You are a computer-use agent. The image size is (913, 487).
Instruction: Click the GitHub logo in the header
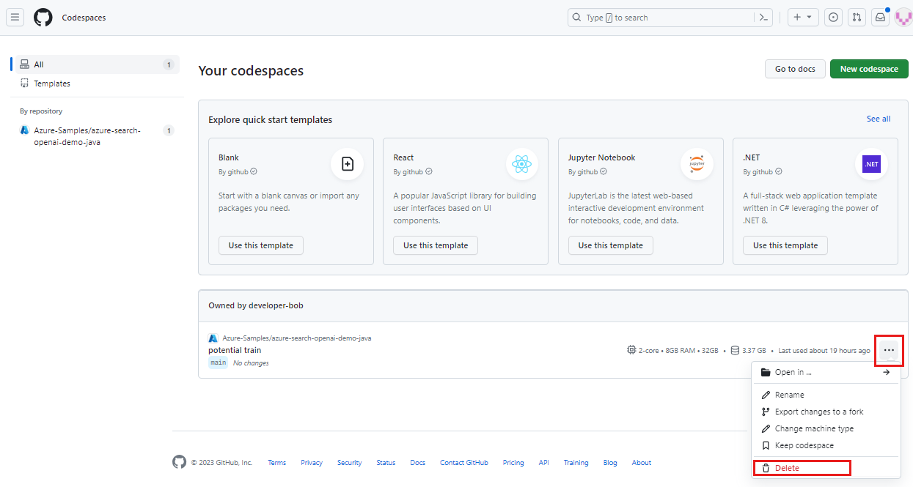click(x=43, y=17)
